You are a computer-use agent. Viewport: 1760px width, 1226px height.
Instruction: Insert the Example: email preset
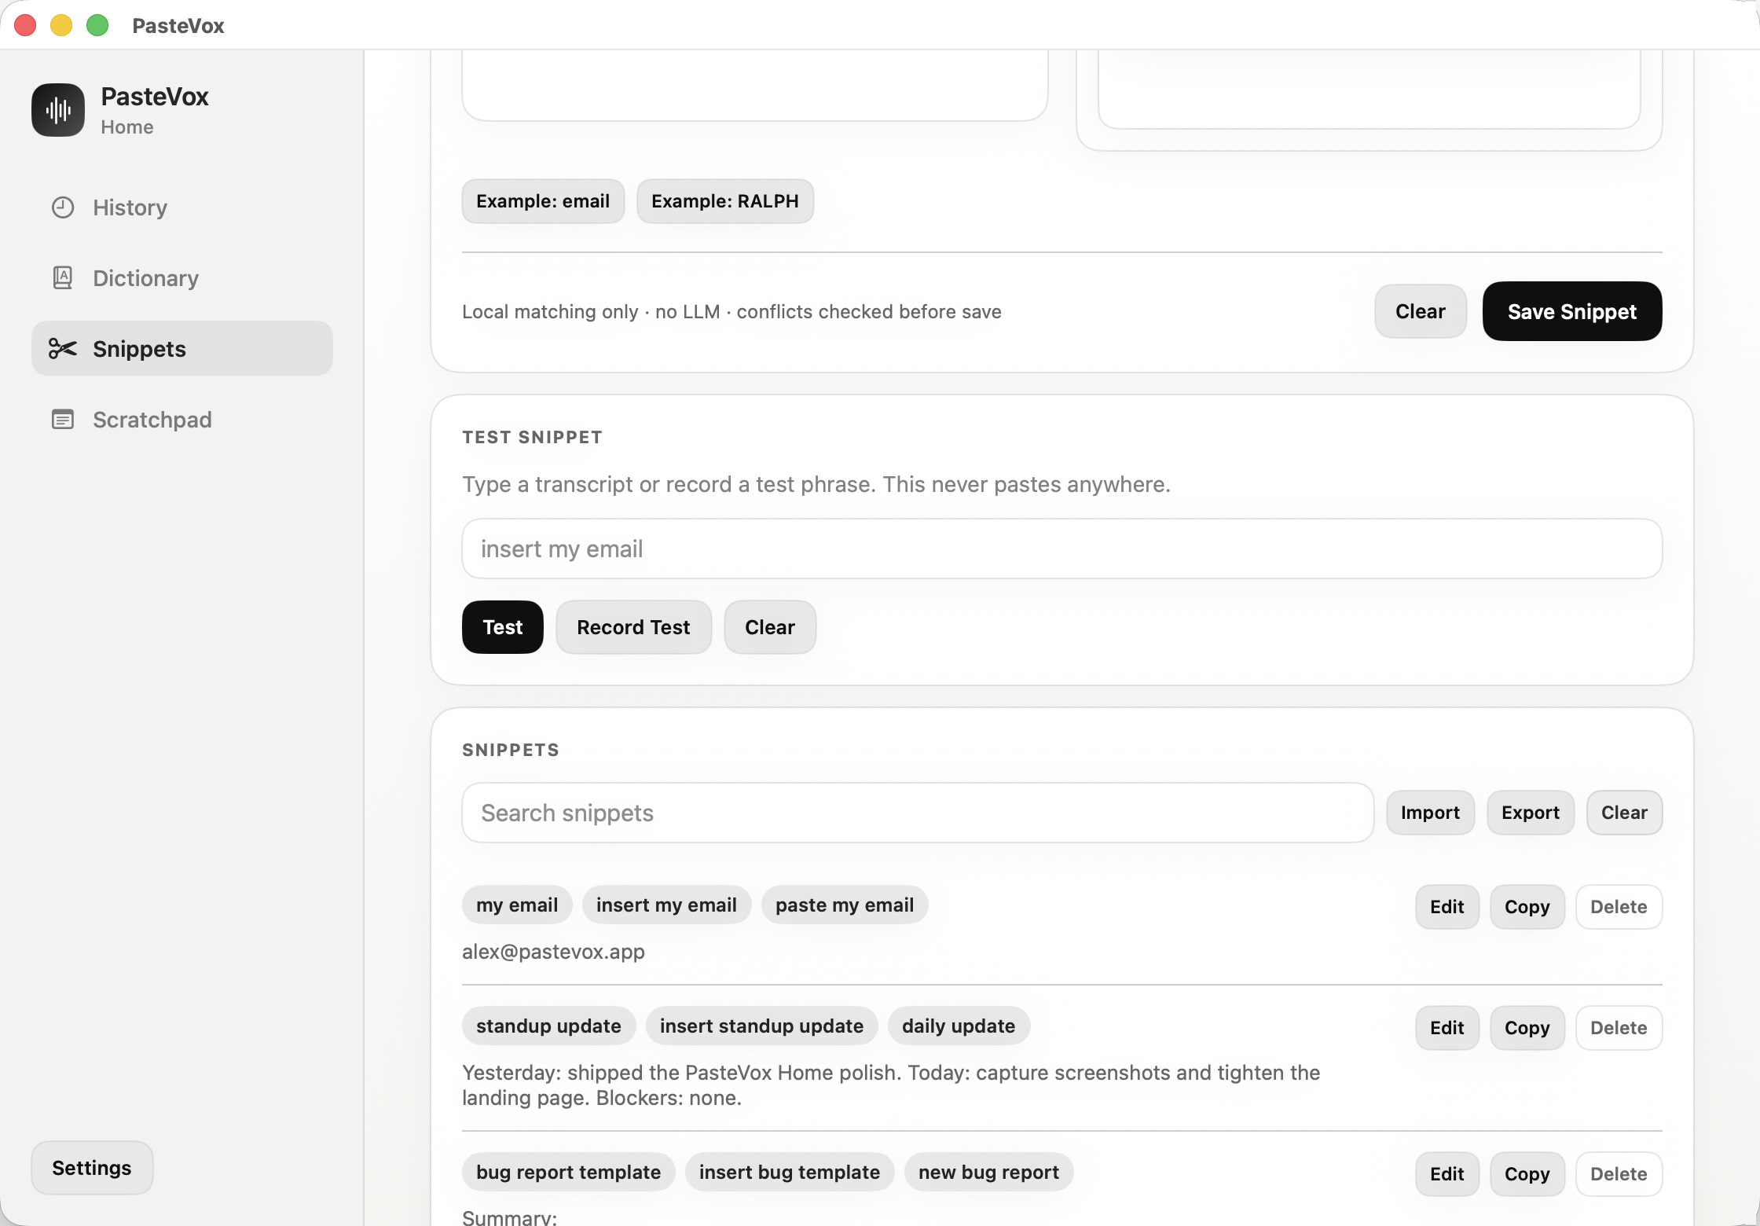point(543,201)
